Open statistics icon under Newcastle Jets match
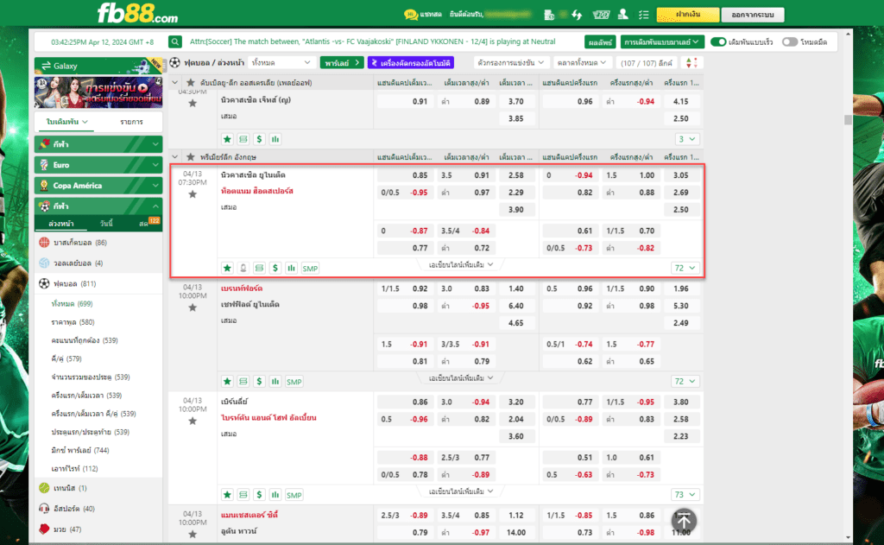The height and width of the screenshot is (545, 884). tap(275, 139)
